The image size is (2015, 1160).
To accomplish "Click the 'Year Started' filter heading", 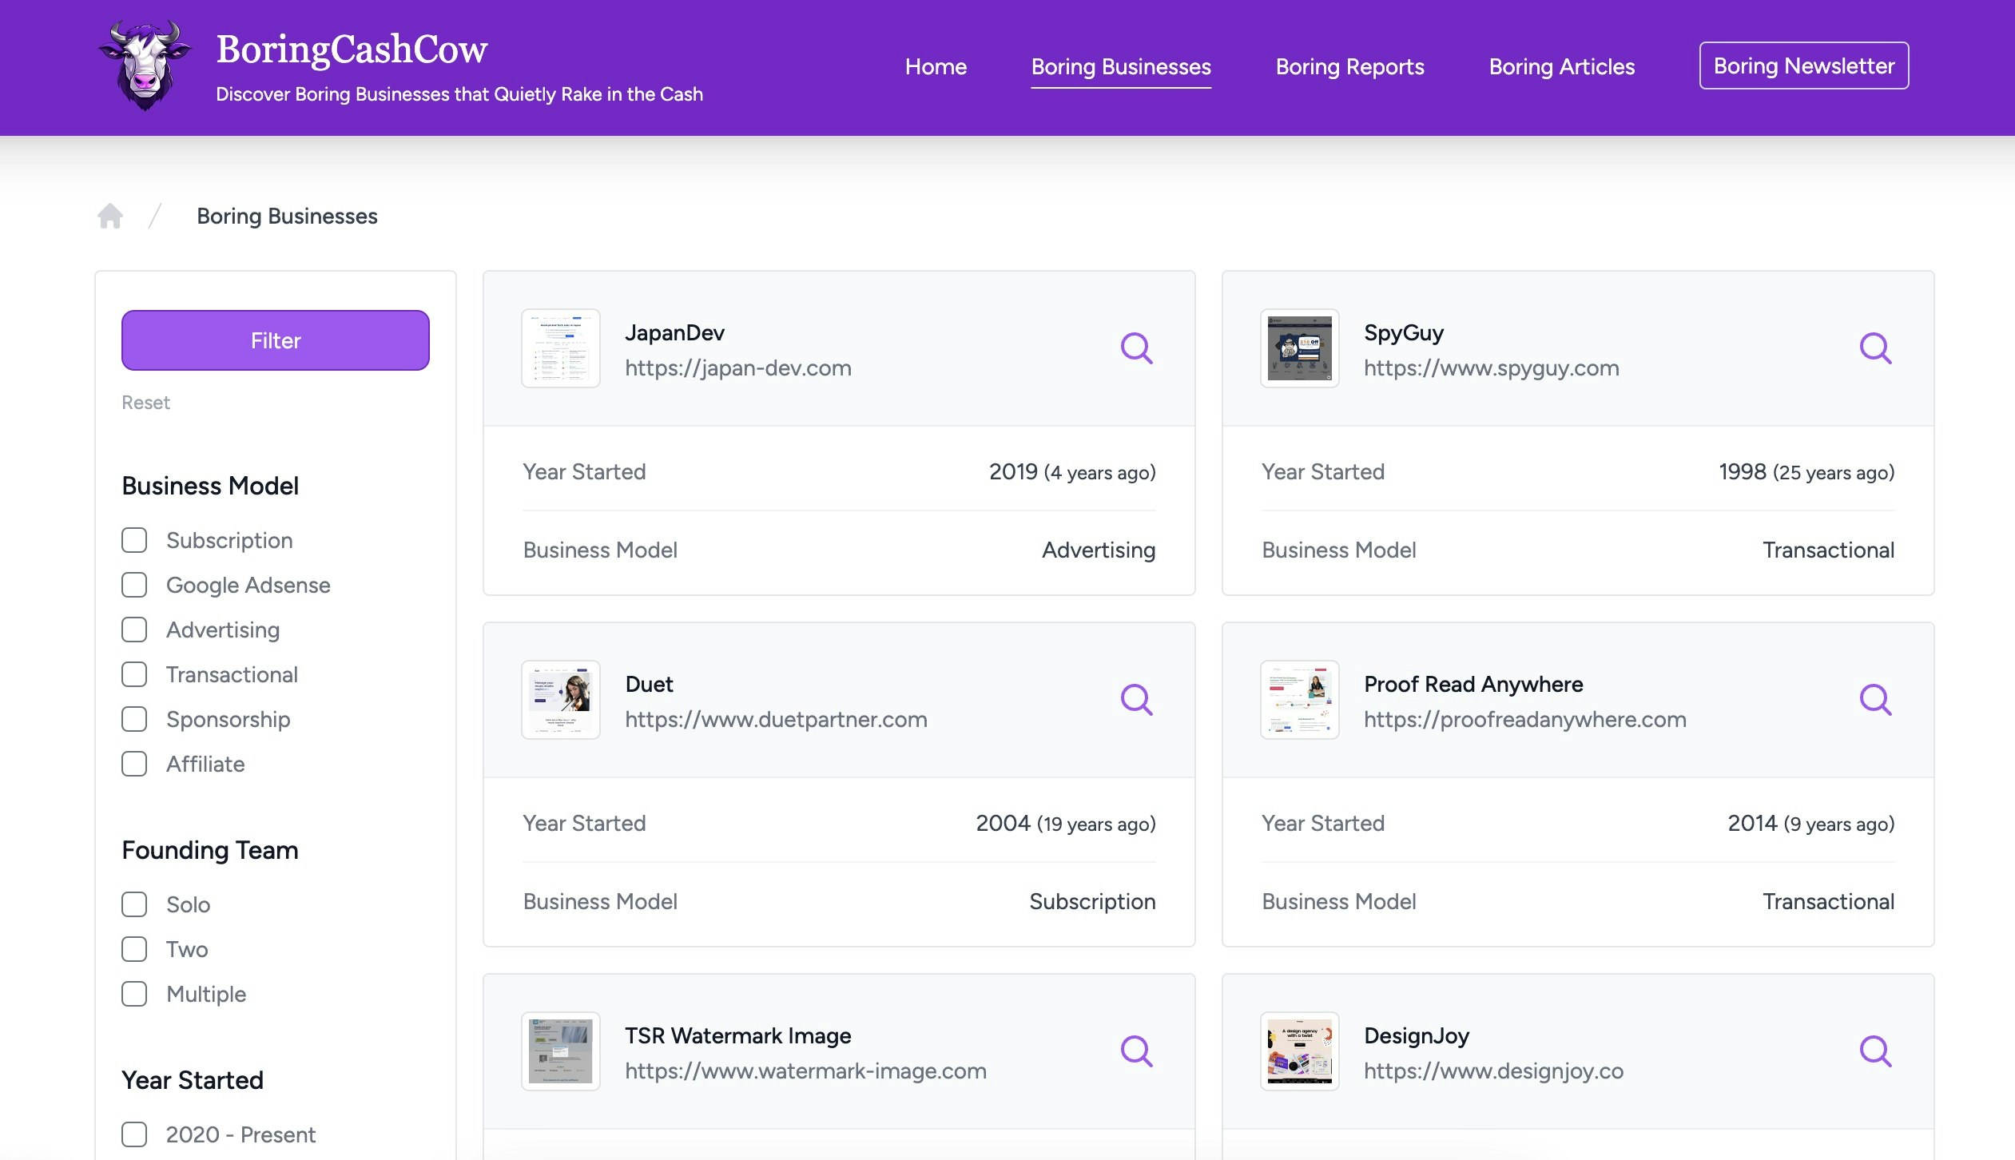I will (x=193, y=1080).
